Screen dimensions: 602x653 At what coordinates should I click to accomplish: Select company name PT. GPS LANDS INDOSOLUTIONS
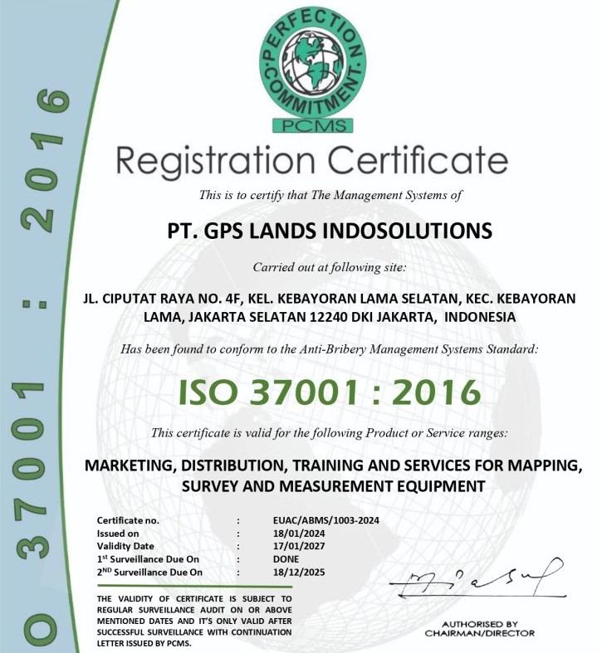pos(330,231)
